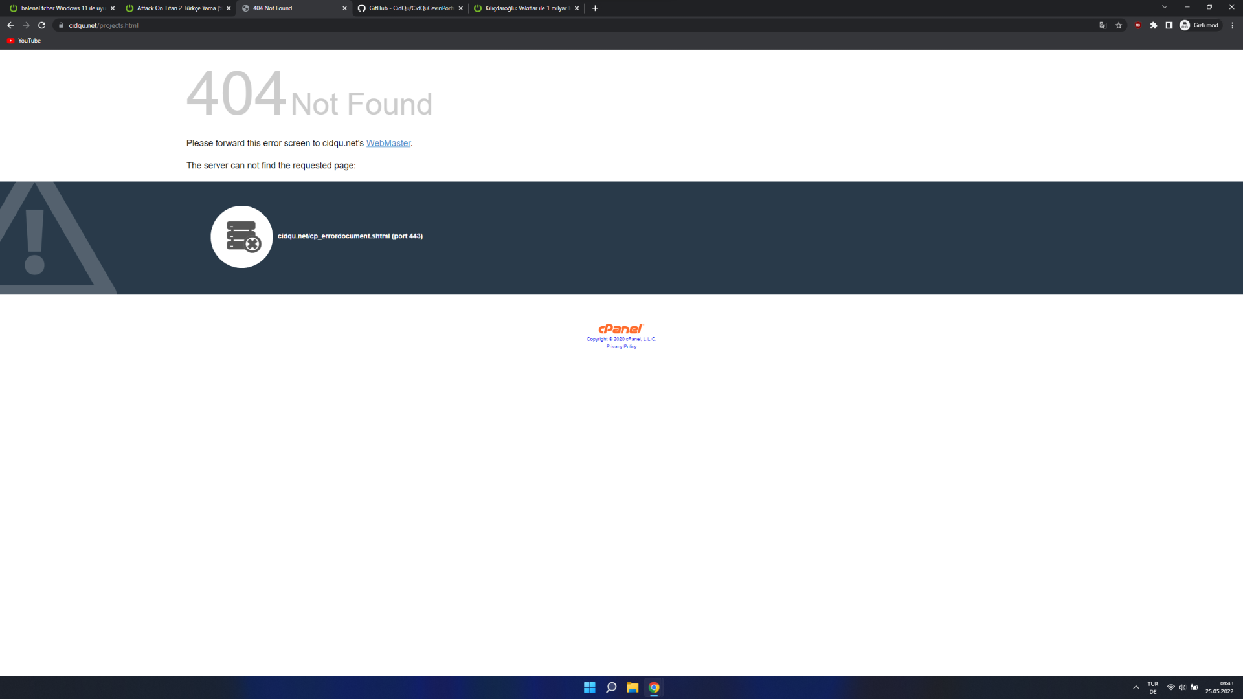
Task: Open a new browser tab
Action: point(595,8)
